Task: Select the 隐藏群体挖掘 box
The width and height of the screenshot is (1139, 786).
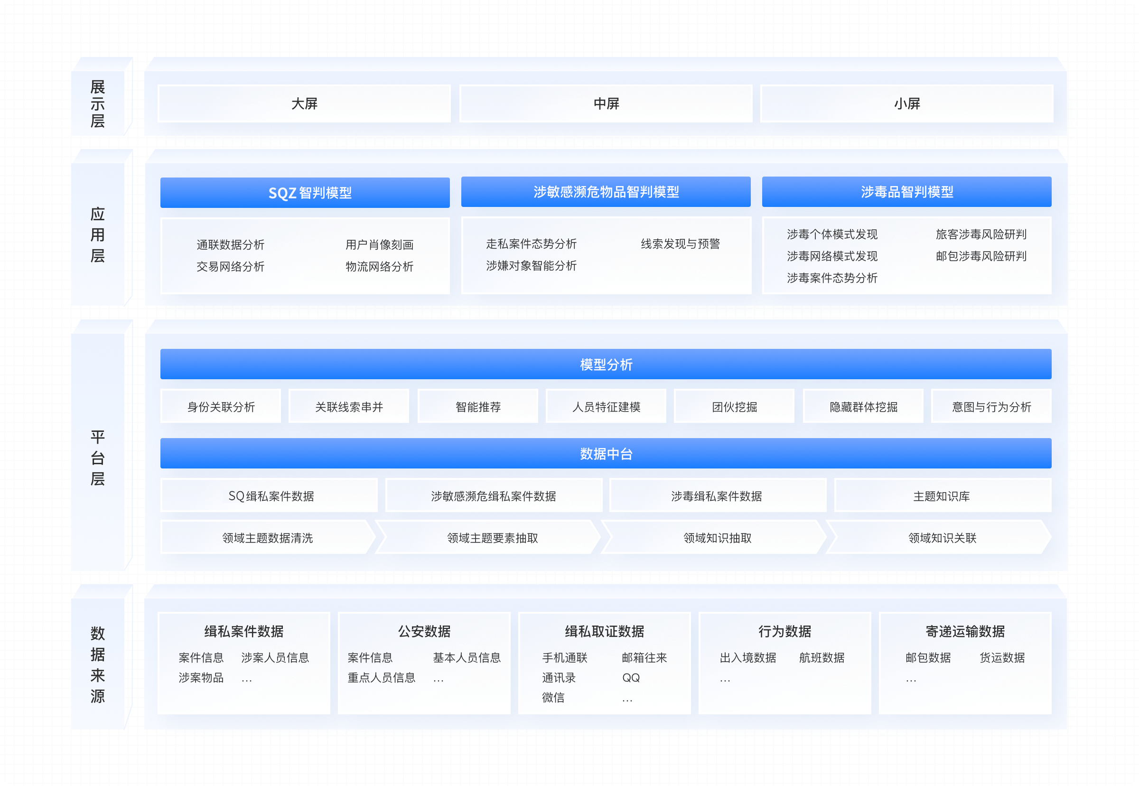Action: tap(863, 406)
